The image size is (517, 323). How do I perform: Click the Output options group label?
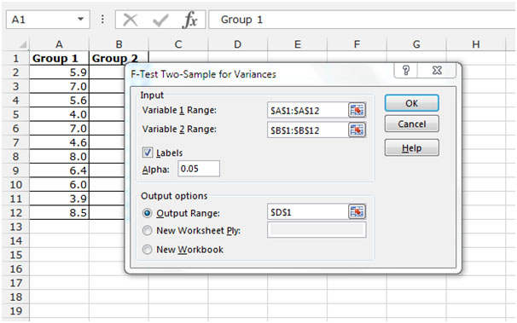174,196
